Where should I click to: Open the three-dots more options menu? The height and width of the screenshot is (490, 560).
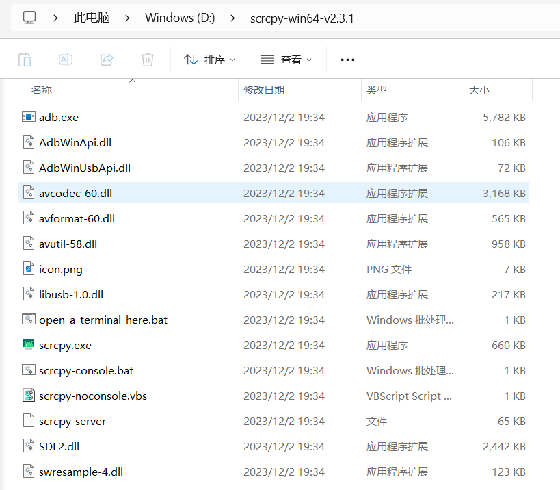point(347,60)
